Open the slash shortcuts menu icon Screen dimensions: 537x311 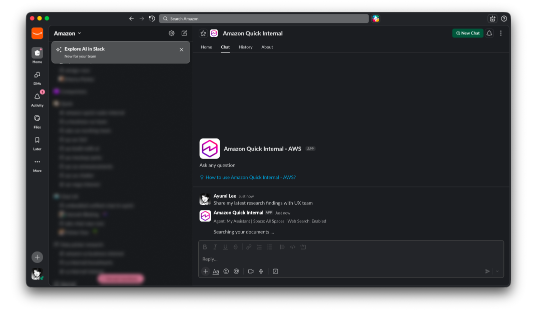point(275,271)
